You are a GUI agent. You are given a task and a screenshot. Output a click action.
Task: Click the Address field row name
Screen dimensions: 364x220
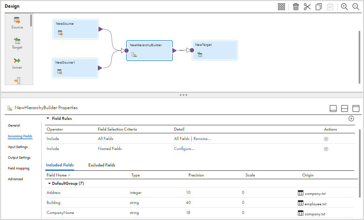click(x=53, y=193)
